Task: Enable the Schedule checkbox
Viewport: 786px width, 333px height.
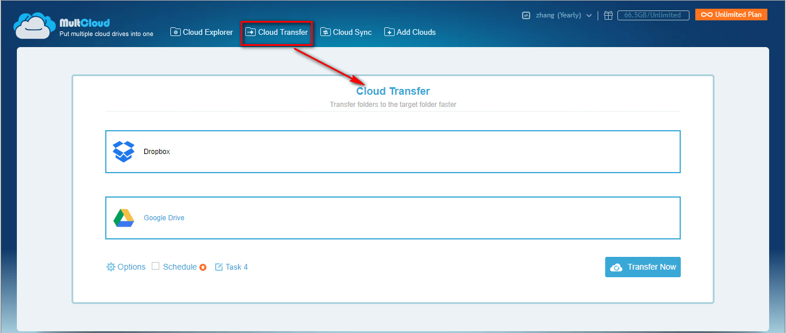Action: click(x=155, y=266)
